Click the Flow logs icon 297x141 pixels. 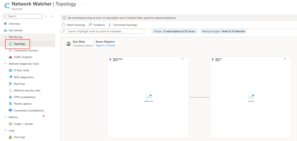pyautogui.click(x=10, y=137)
